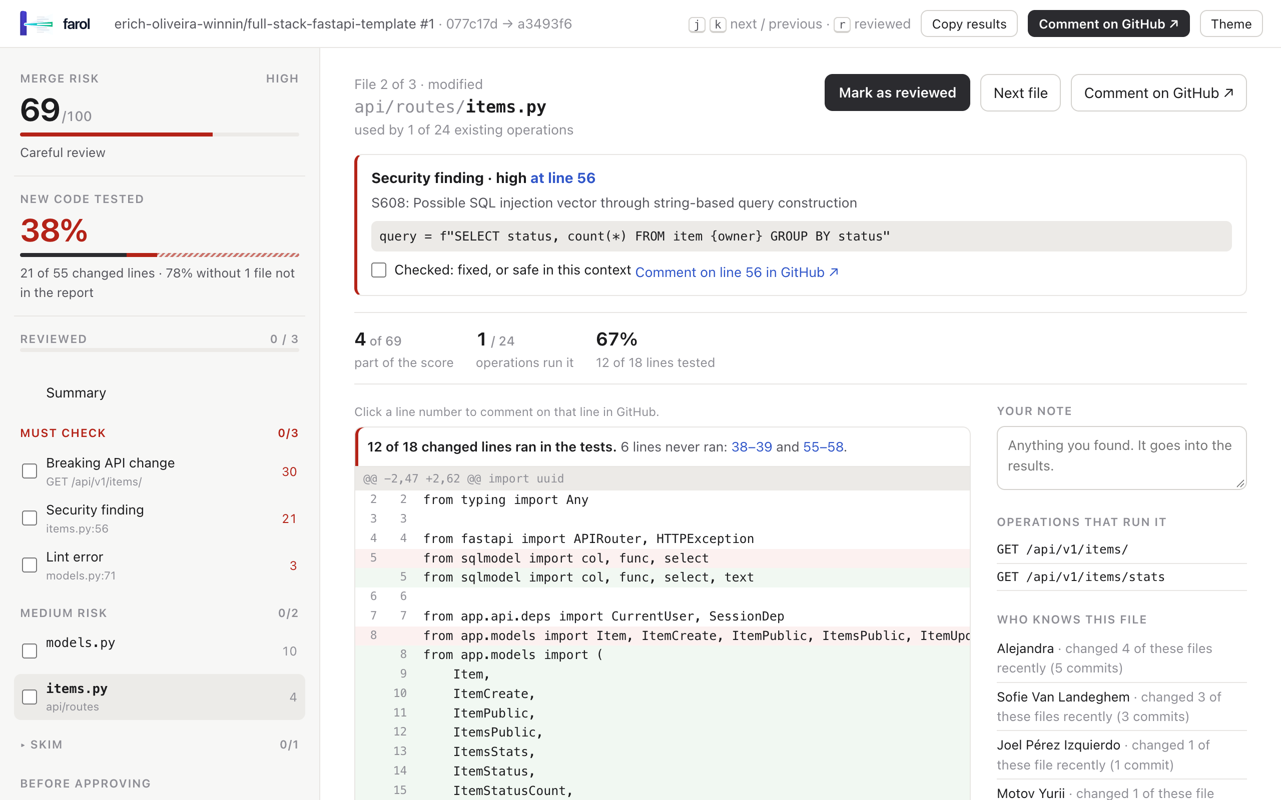Click the '67%' lines tested stat
The image size is (1281, 800).
616,339
